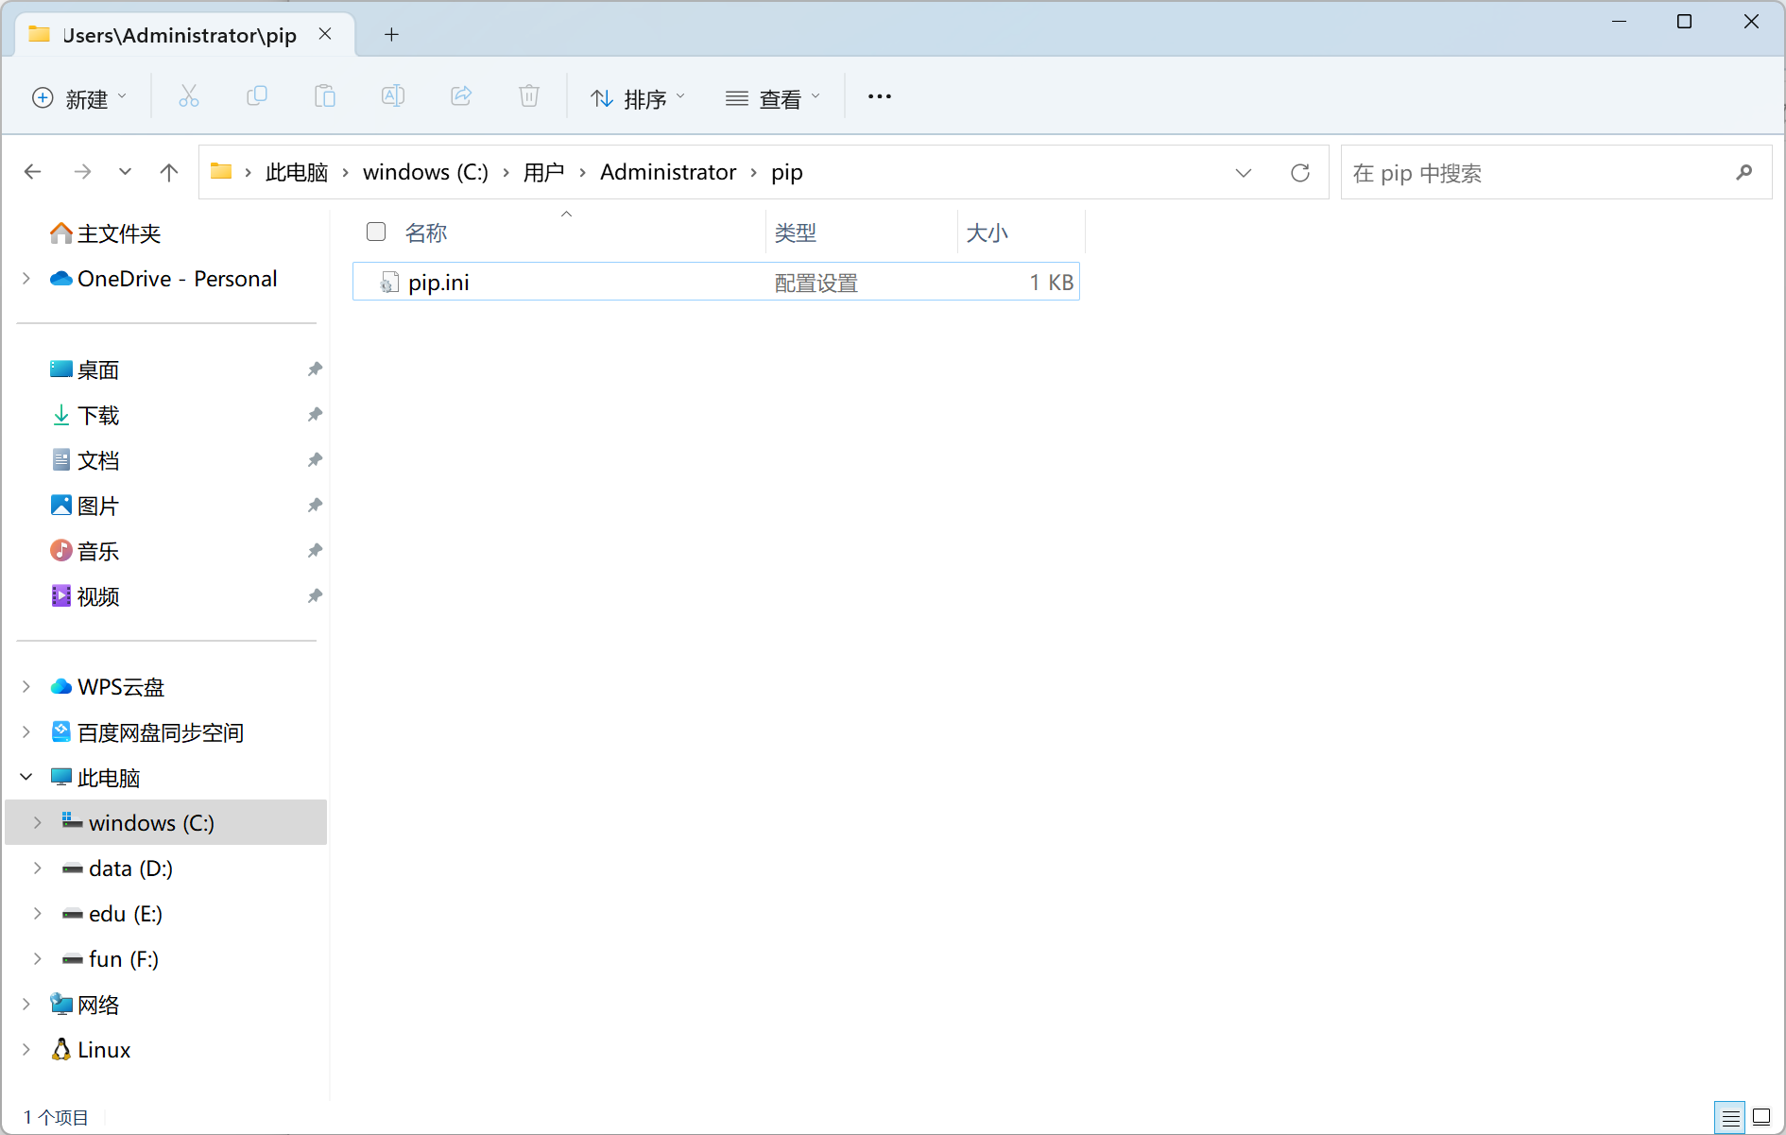Switch to details view in status bar
Viewport: 1786px width, 1135px height.
1730,1117
